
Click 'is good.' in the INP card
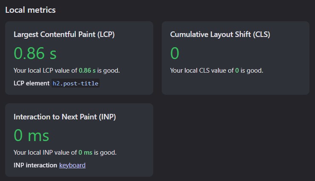105,153
